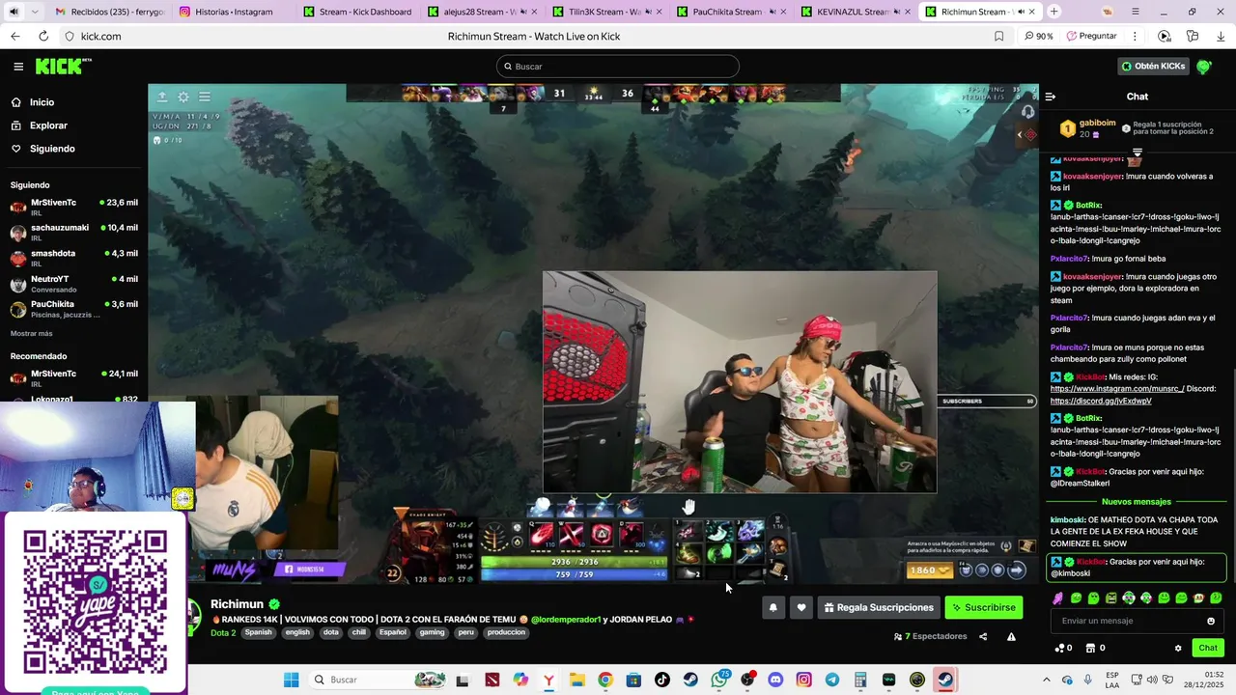Reload the page
This screenshot has width=1236, height=695.
click(43, 36)
